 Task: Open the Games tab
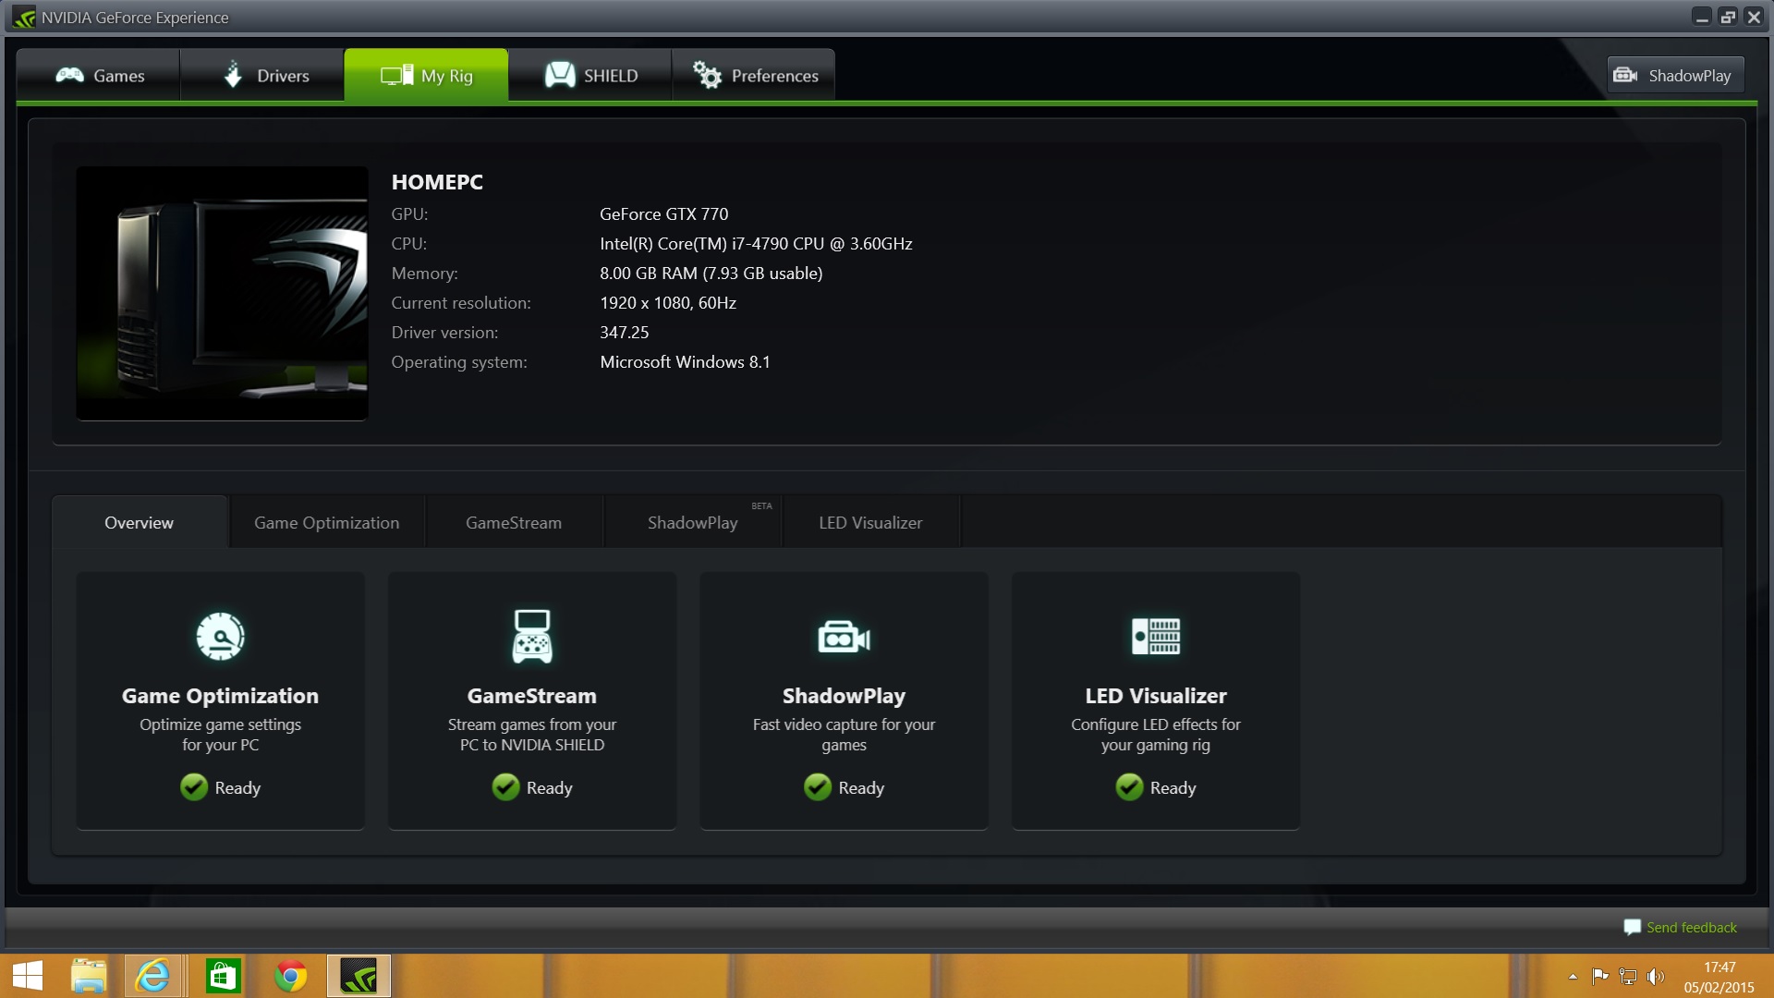click(99, 75)
